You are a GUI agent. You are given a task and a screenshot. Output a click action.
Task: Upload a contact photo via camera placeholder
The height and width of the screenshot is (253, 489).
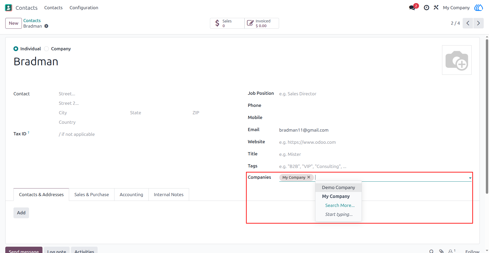pos(457,60)
